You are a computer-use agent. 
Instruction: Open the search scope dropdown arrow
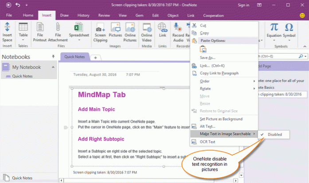(x=305, y=56)
